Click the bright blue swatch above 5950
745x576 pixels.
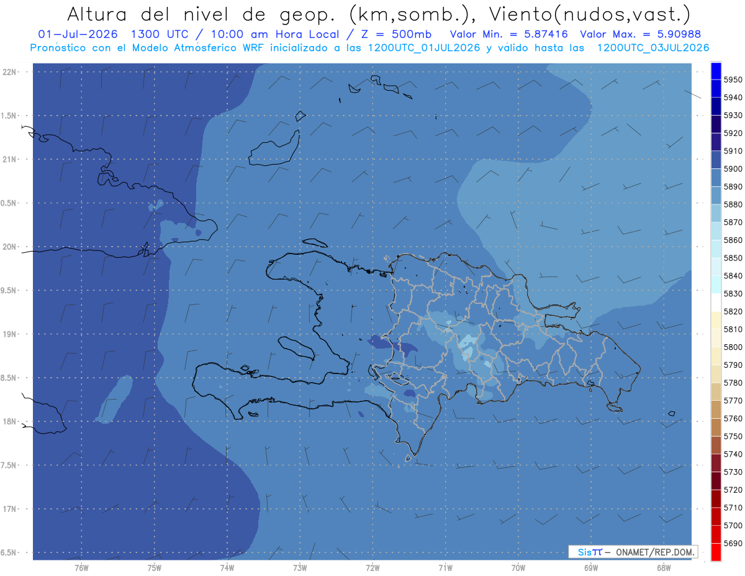click(x=716, y=71)
